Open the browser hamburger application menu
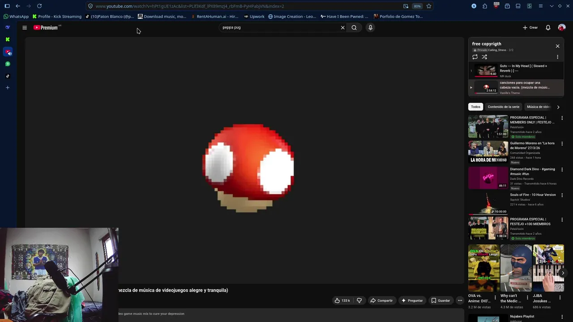This screenshot has width=573, height=322. [541, 6]
